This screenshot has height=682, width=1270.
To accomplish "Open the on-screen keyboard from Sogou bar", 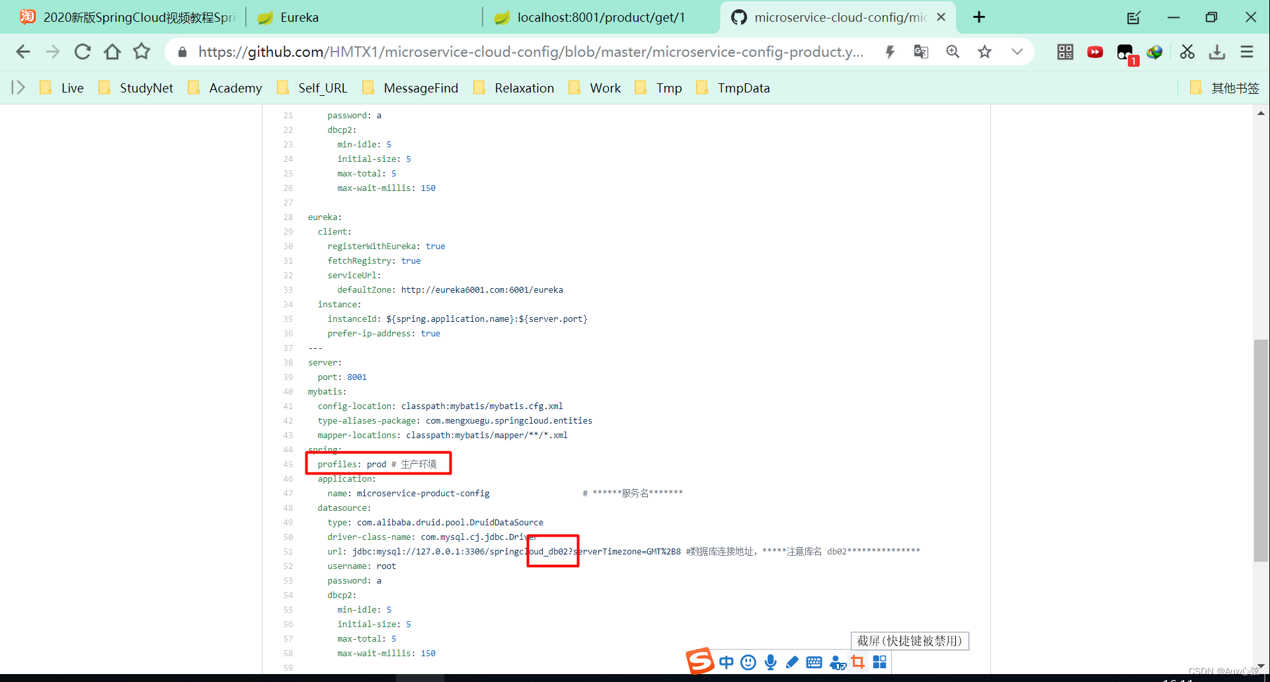I will click(814, 661).
